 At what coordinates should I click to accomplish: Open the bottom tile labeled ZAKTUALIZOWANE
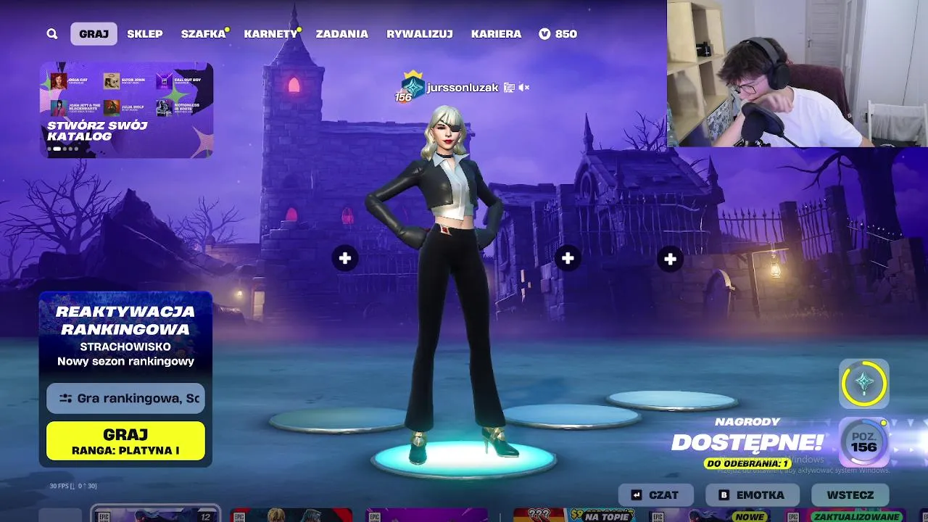[845, 515]
